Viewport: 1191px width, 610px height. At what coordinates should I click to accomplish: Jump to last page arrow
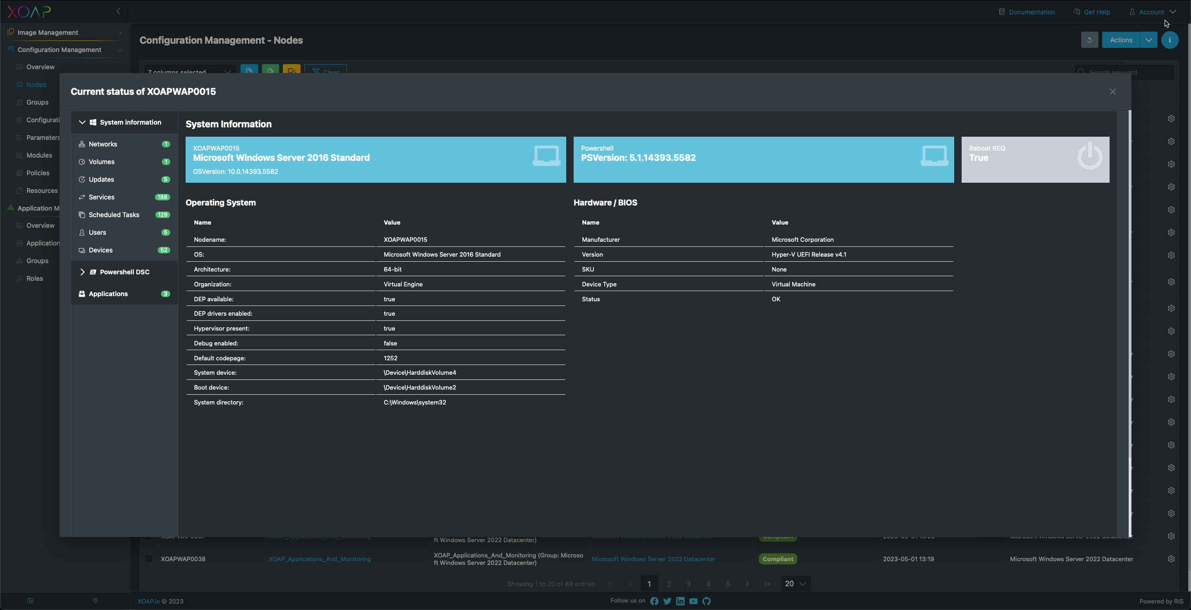[767, 584]
